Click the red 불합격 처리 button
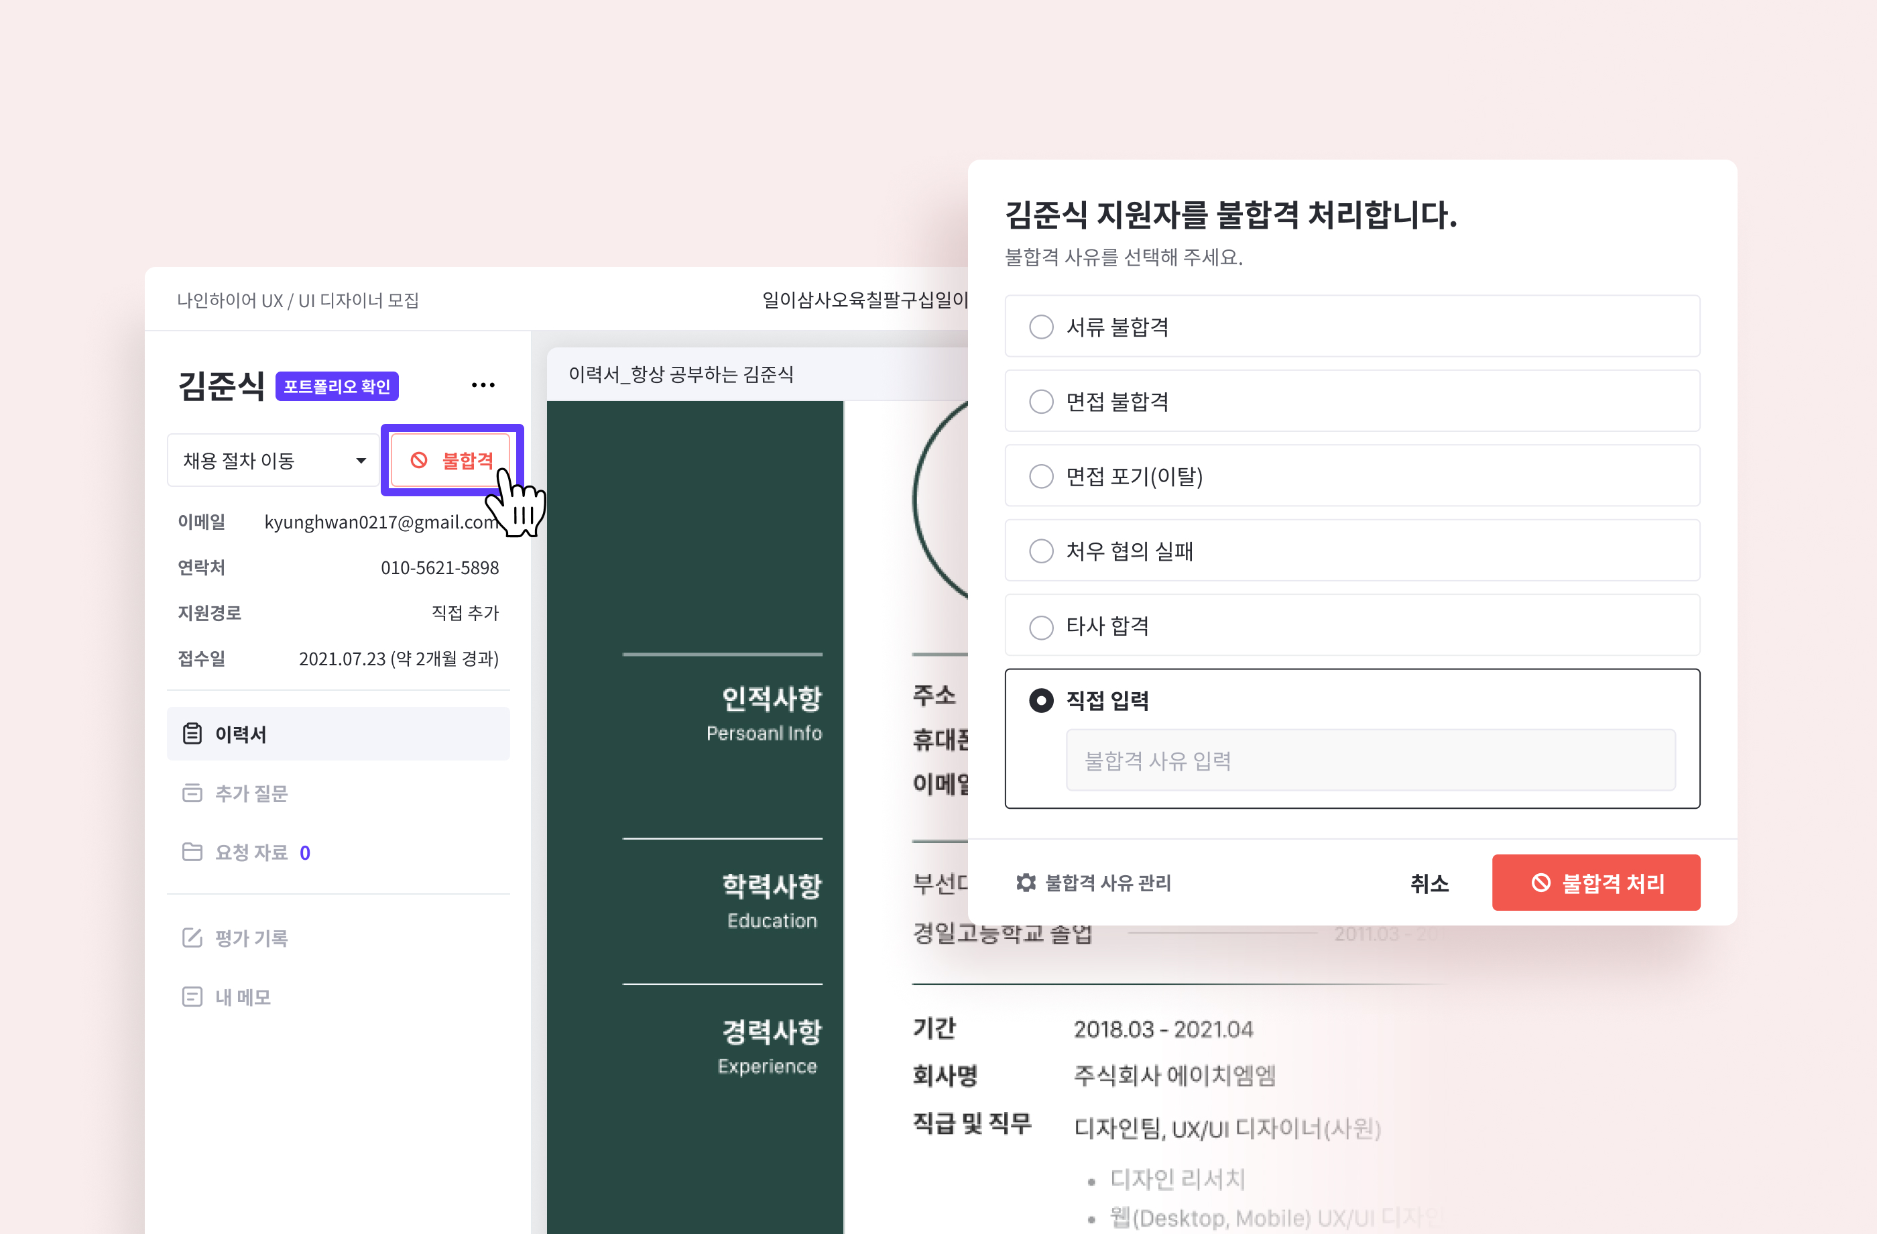This screenshot has height=1234, width=1877. click(x=1595, y=883)
